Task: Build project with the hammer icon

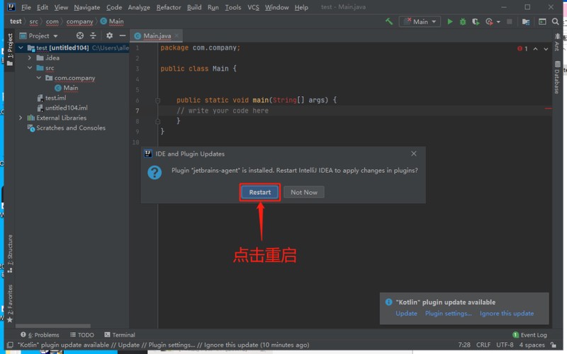Action: (389, 22)
